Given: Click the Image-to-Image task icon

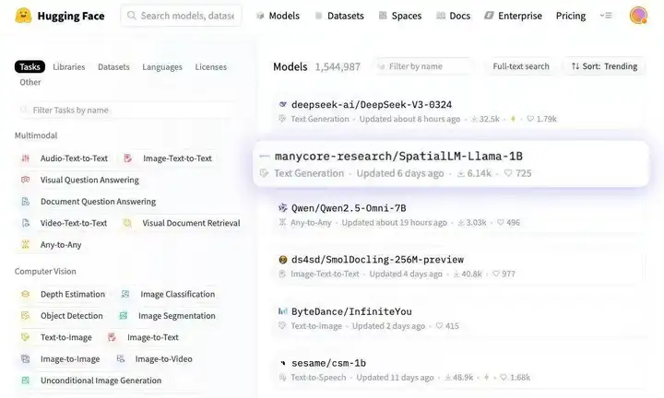Looking at the screenshot, I should [x=26, y=358].
